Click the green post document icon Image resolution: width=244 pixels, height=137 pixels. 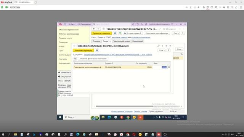pyautogui.click(x=120, y=33)
